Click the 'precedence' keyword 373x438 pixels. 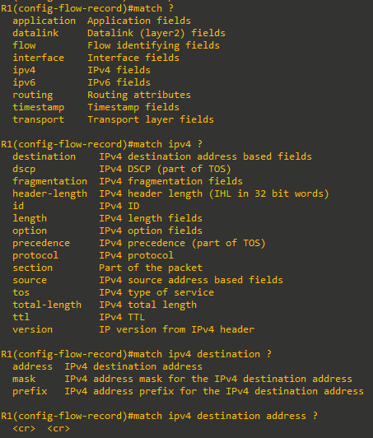pyautogui.click(x=41, y=243)
